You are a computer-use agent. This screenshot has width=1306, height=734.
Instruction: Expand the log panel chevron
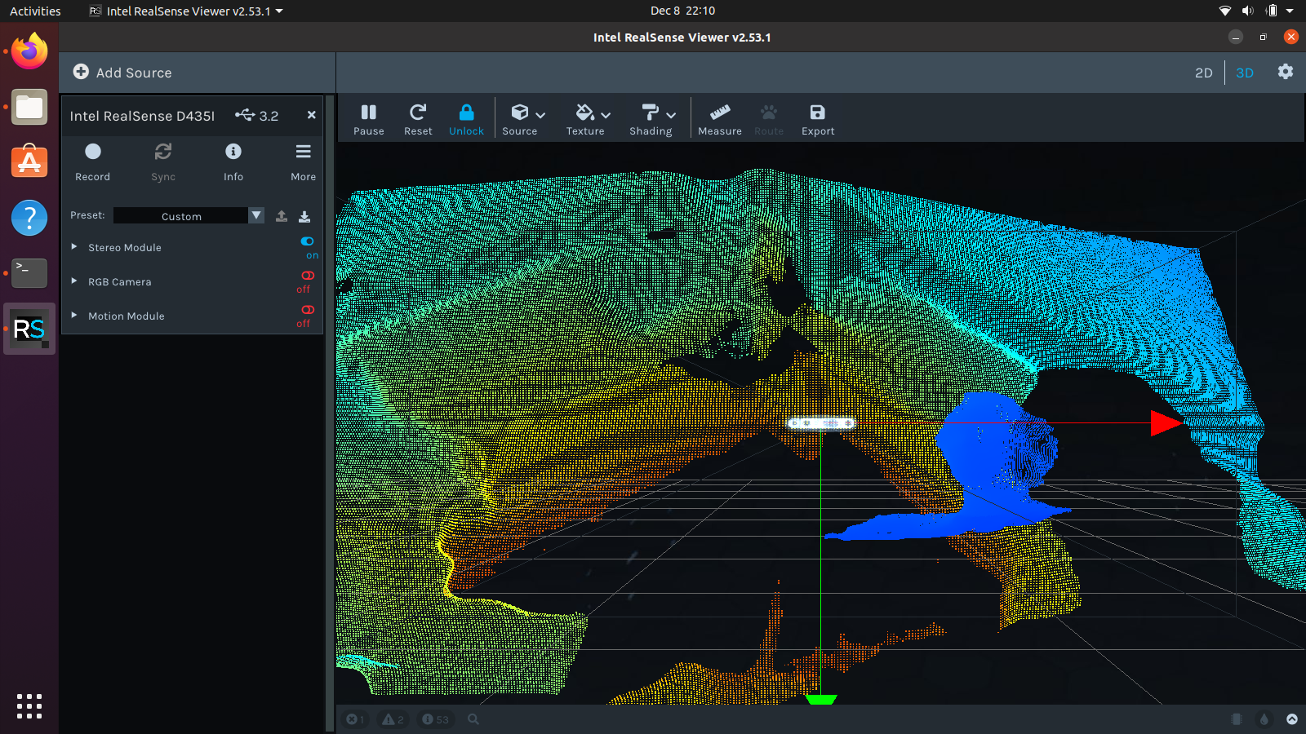(1292, 719)
